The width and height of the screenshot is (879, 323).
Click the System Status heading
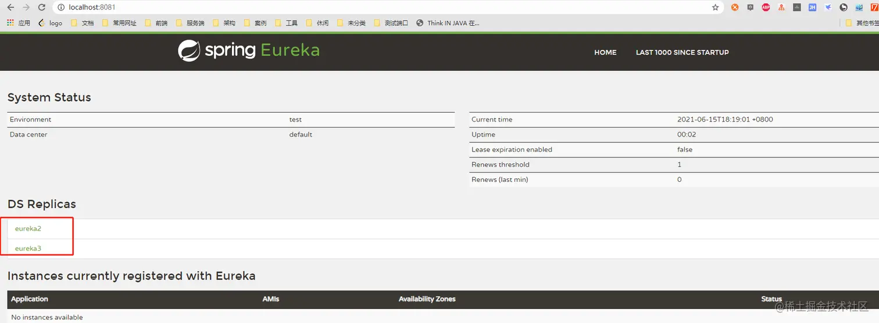(x=49, y=98)
